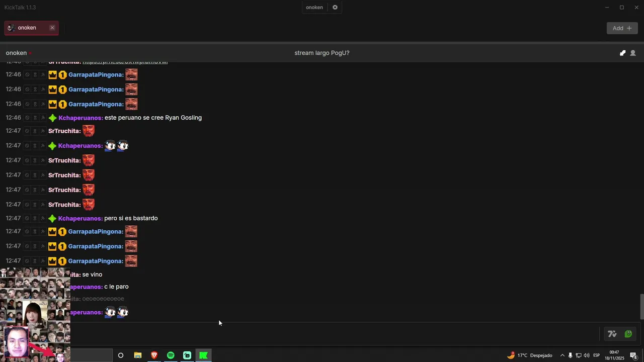
Task: Timeout hourglass on 'este peruano se cree Ryan Gosling' row
Action: [x=35, y=118]
